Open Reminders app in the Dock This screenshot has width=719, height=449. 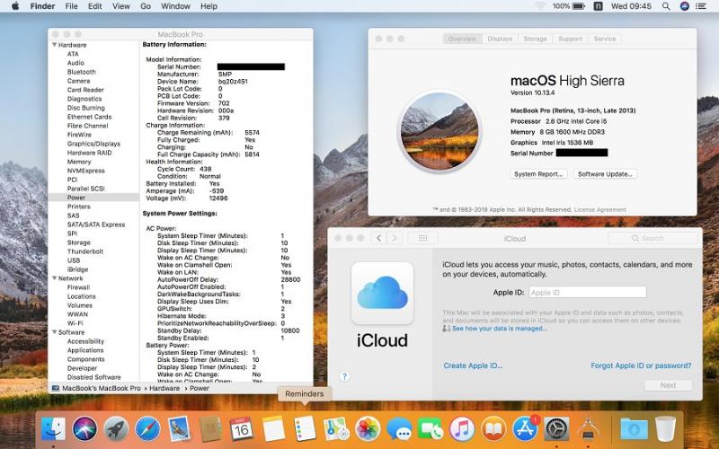305,429
